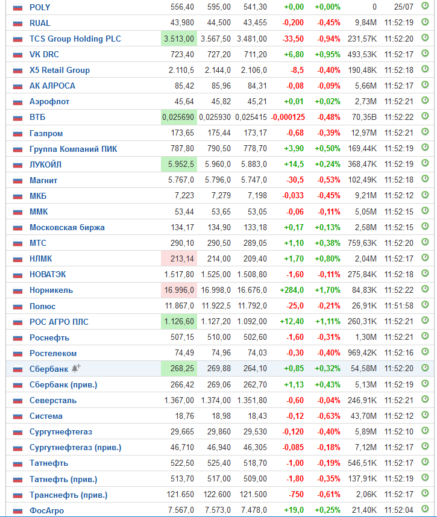
Task: Open the POLY stock link
Action: 40,7
